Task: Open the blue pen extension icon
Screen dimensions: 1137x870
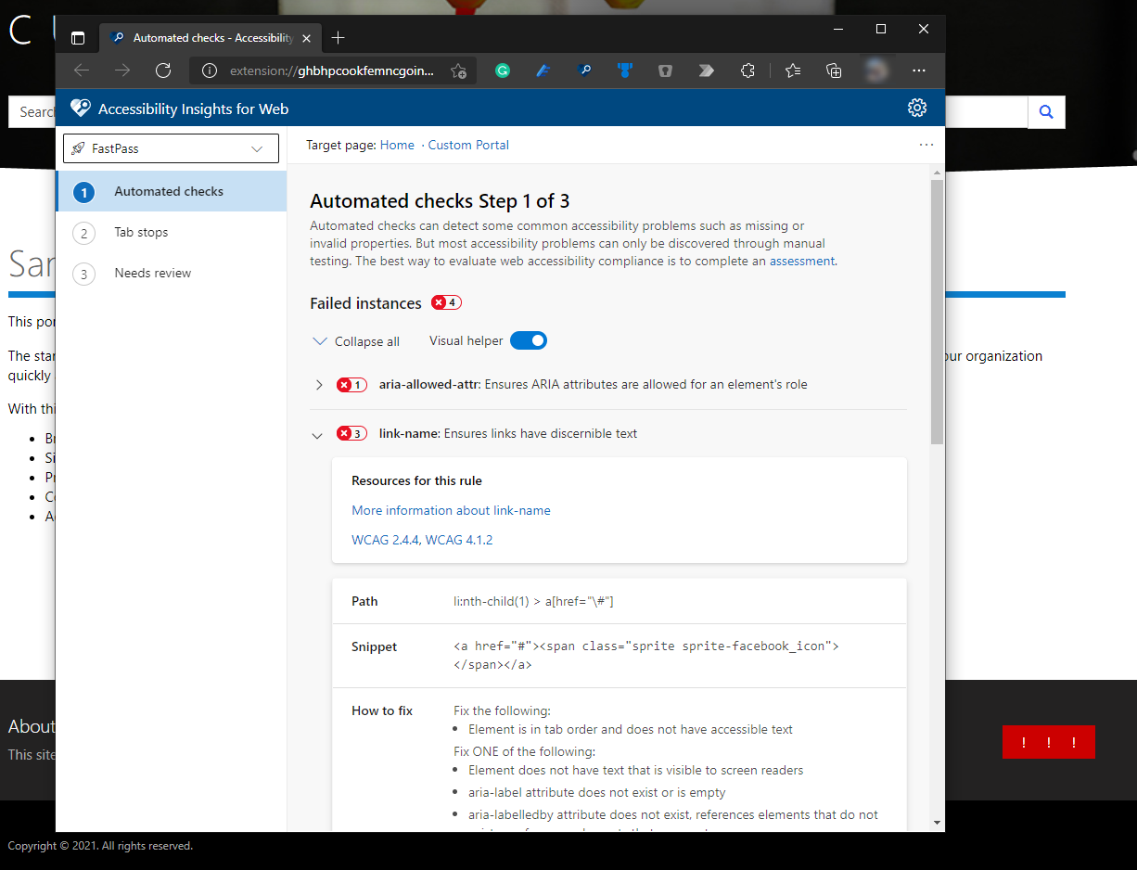Action: click(543, 70)
